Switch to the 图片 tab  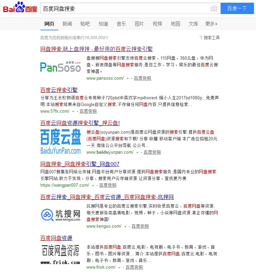[x=139, y=24]
